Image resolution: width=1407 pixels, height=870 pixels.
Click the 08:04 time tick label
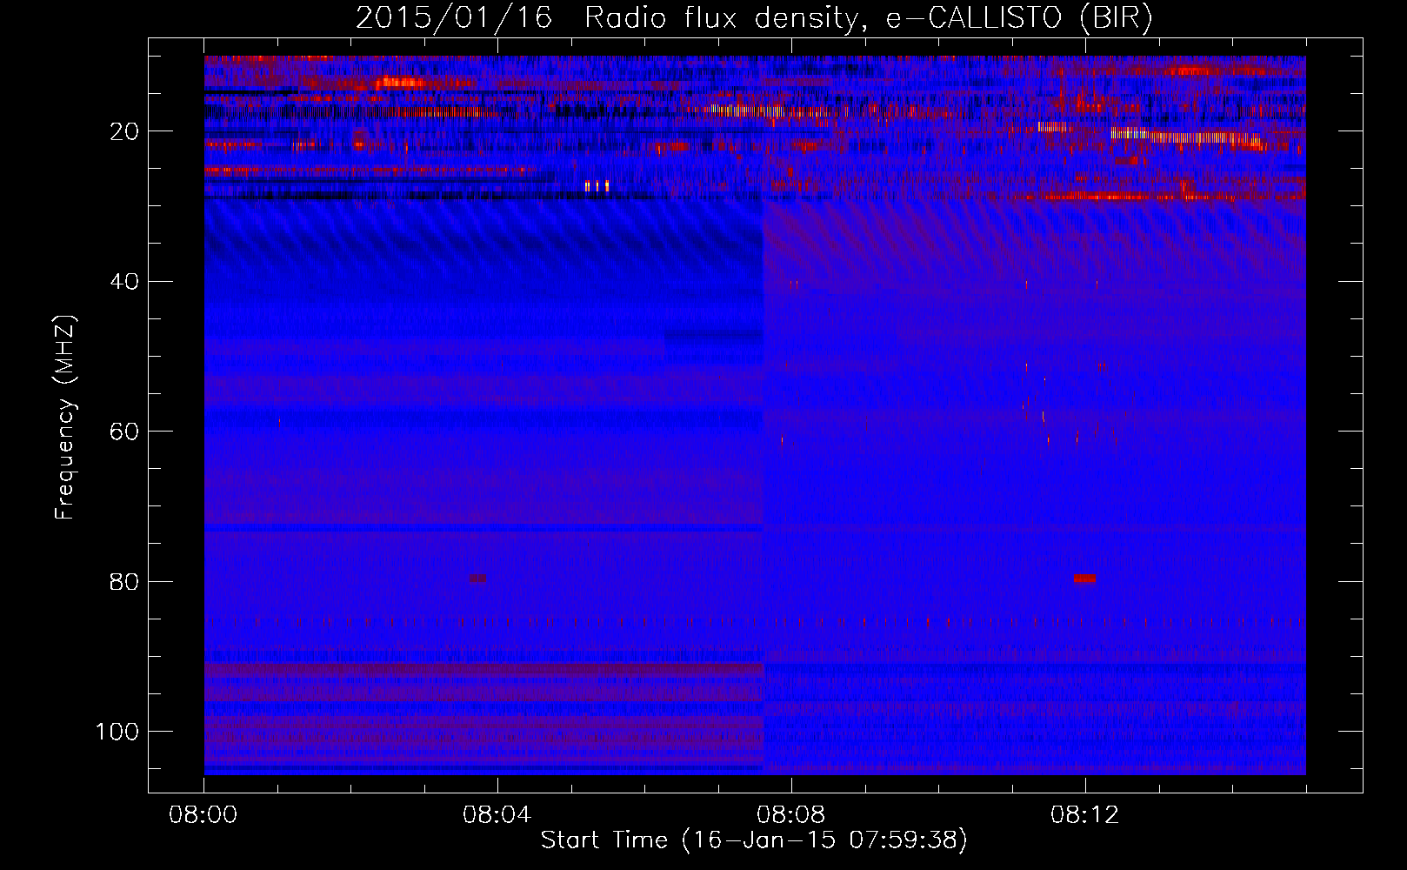497,815
